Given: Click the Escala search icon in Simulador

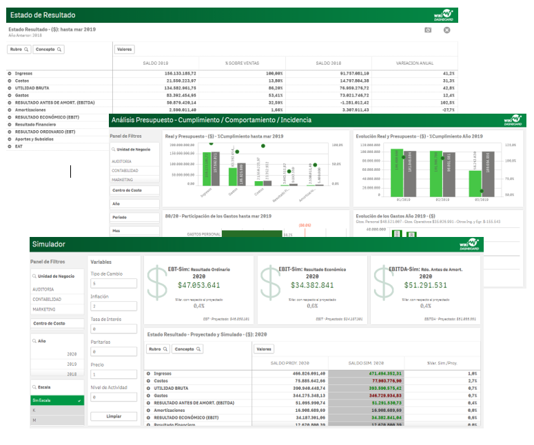Looking at the screenshot, I should click(34, 387).
